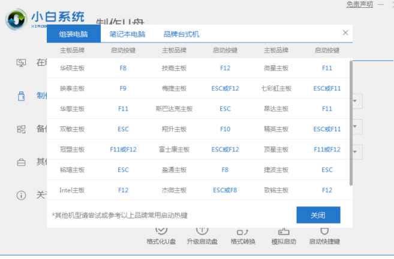
Task: Open the 格式转换 tool icon
Action: (x=242, y=230)
